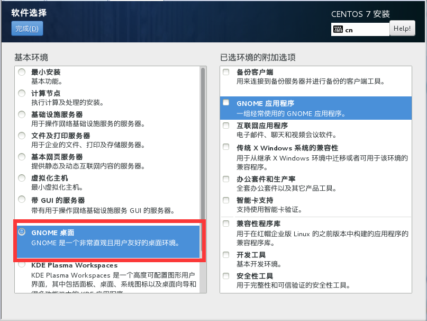Click the text 最小虚拟化主机。
This screenshot has width=427, height=321.
57,188
